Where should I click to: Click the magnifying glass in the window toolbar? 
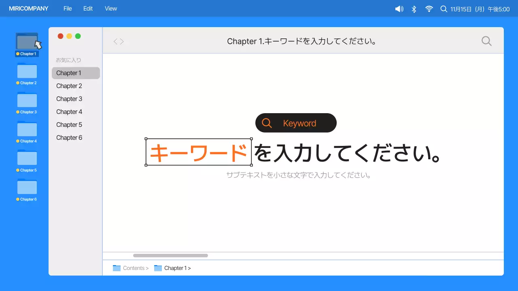pyautogui.click(x=486, y=41)
